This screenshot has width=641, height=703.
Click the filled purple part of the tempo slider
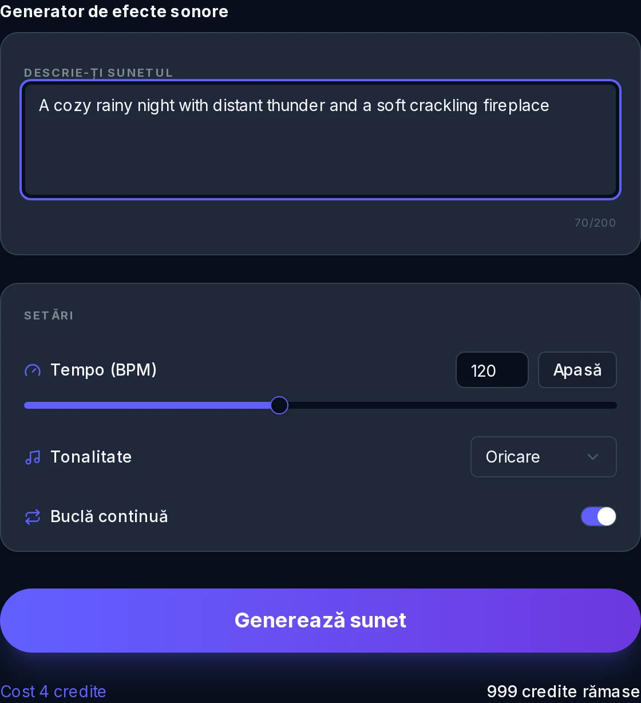point(147,405)
